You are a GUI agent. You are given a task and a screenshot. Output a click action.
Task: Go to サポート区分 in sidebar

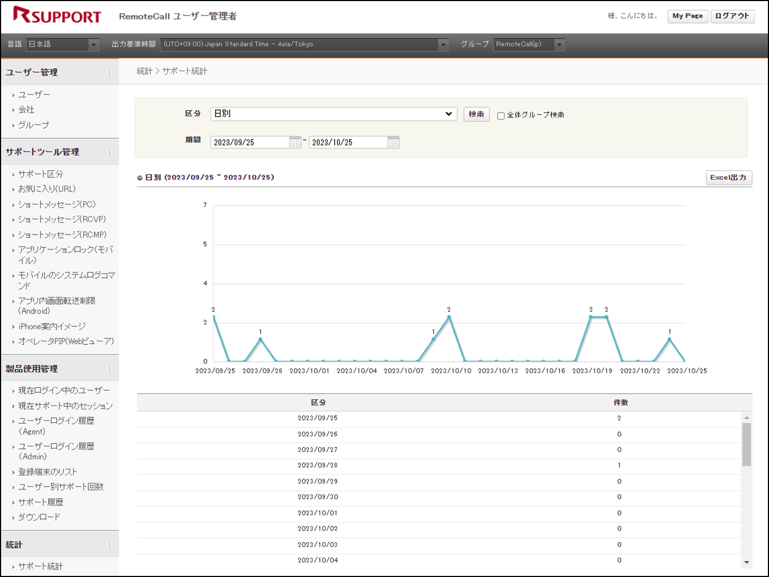[40, 174]
